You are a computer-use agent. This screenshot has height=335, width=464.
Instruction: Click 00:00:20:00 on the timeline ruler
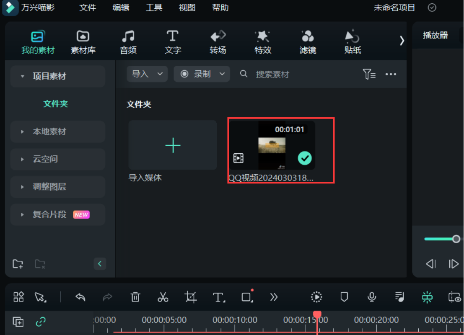(376, 320)
